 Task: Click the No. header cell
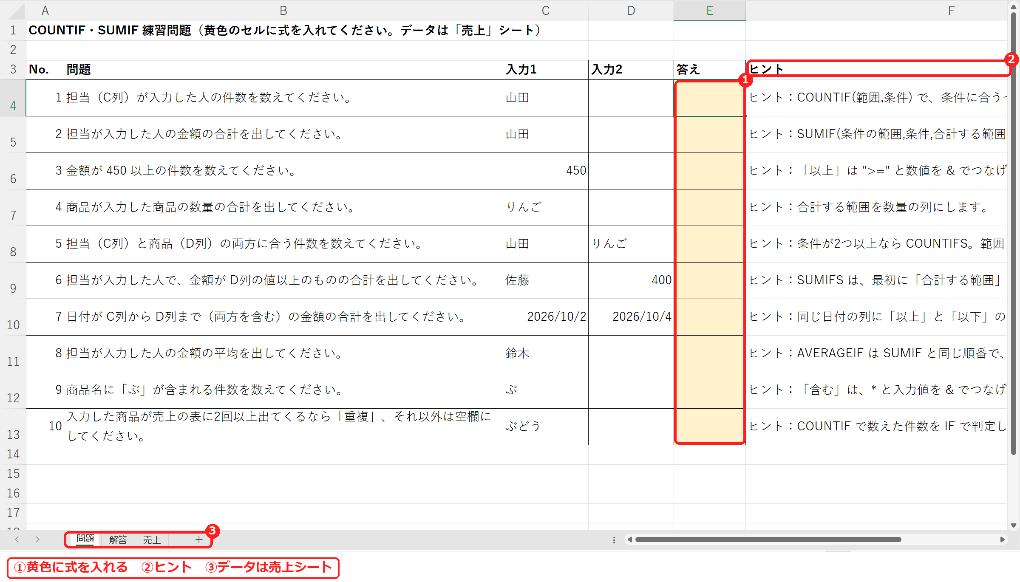(x=45, y=70)
